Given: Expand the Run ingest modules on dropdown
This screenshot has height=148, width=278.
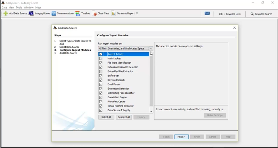Looking at the screenshot, I should [x=151, y=49].
